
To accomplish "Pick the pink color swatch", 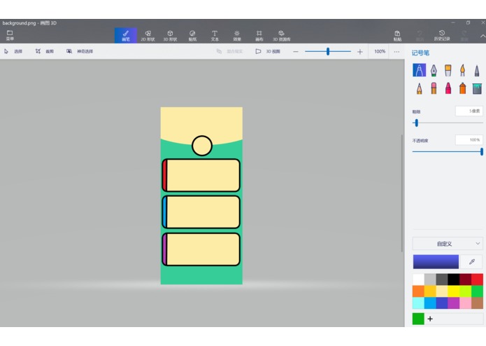I will (466, 303).
